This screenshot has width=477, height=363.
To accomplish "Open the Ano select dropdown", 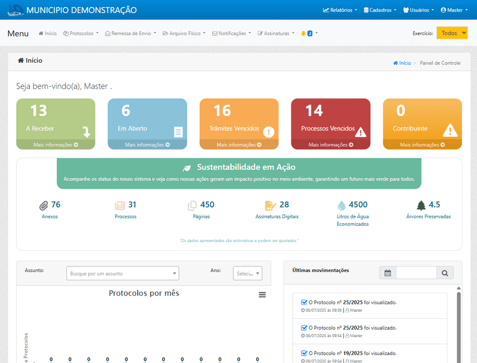I will (x=248, y=273).
